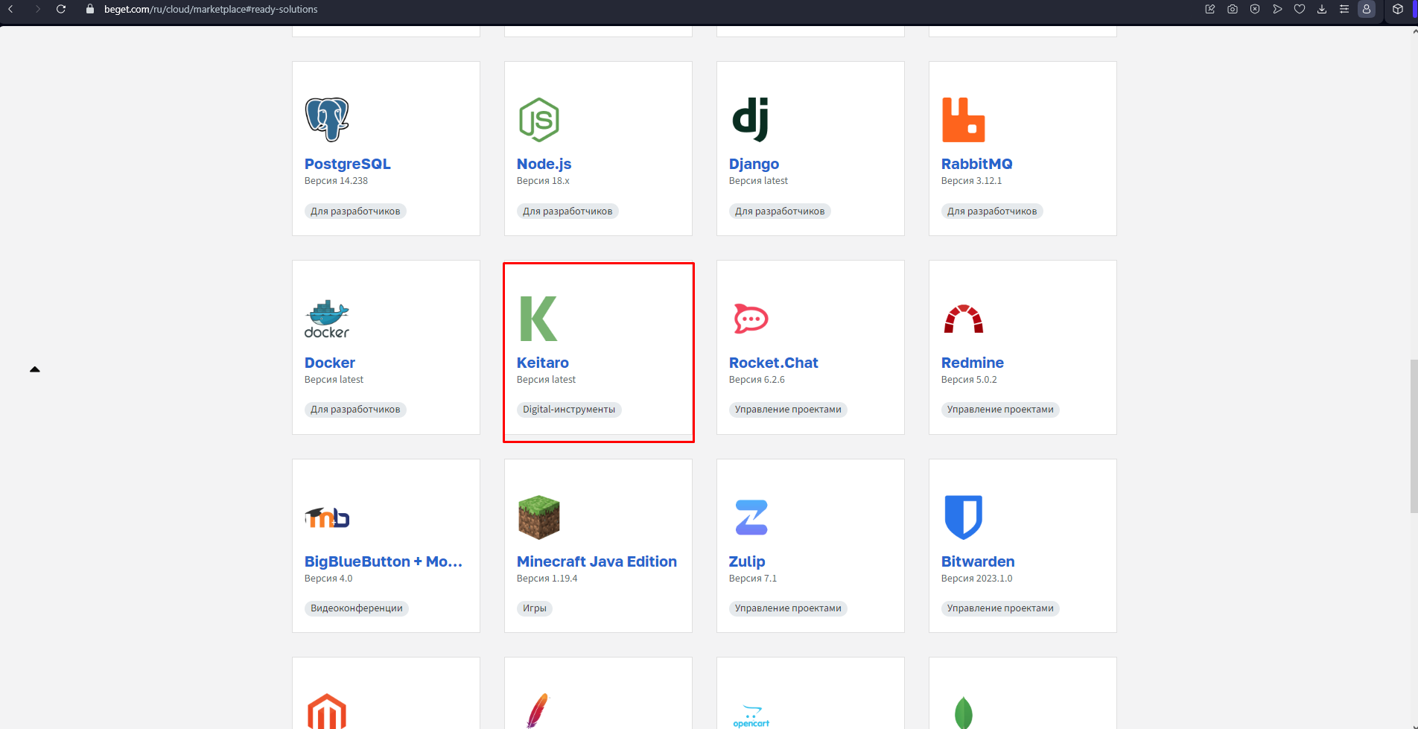This screenshot has width=1418, height=729.
Task: Click the vertical page scrollbar thumb
Action: [x=1414, y=436]
